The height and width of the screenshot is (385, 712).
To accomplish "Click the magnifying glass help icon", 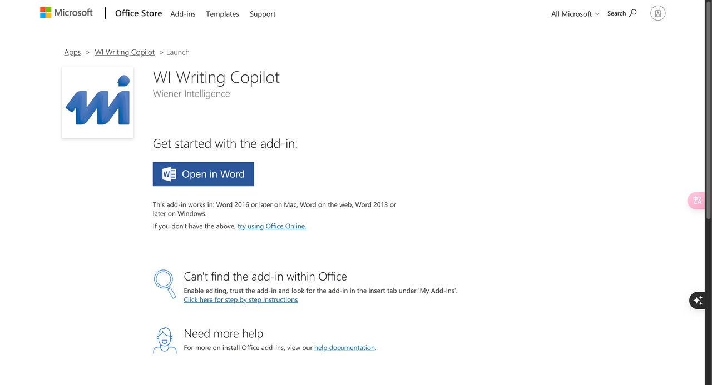I will coord(165,284).
